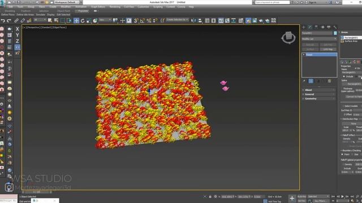The height and width of the screenshot is (203, 362).
Task: Click Simulate in Populate ribbon
Action: tap(40, 15)
